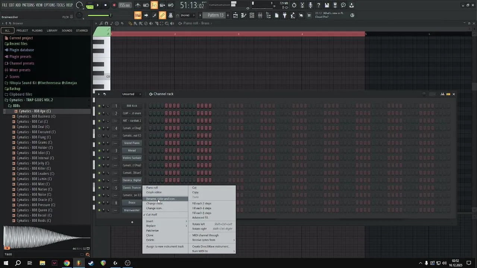Click the Brainwasher channel button

(x=132, y=210)
